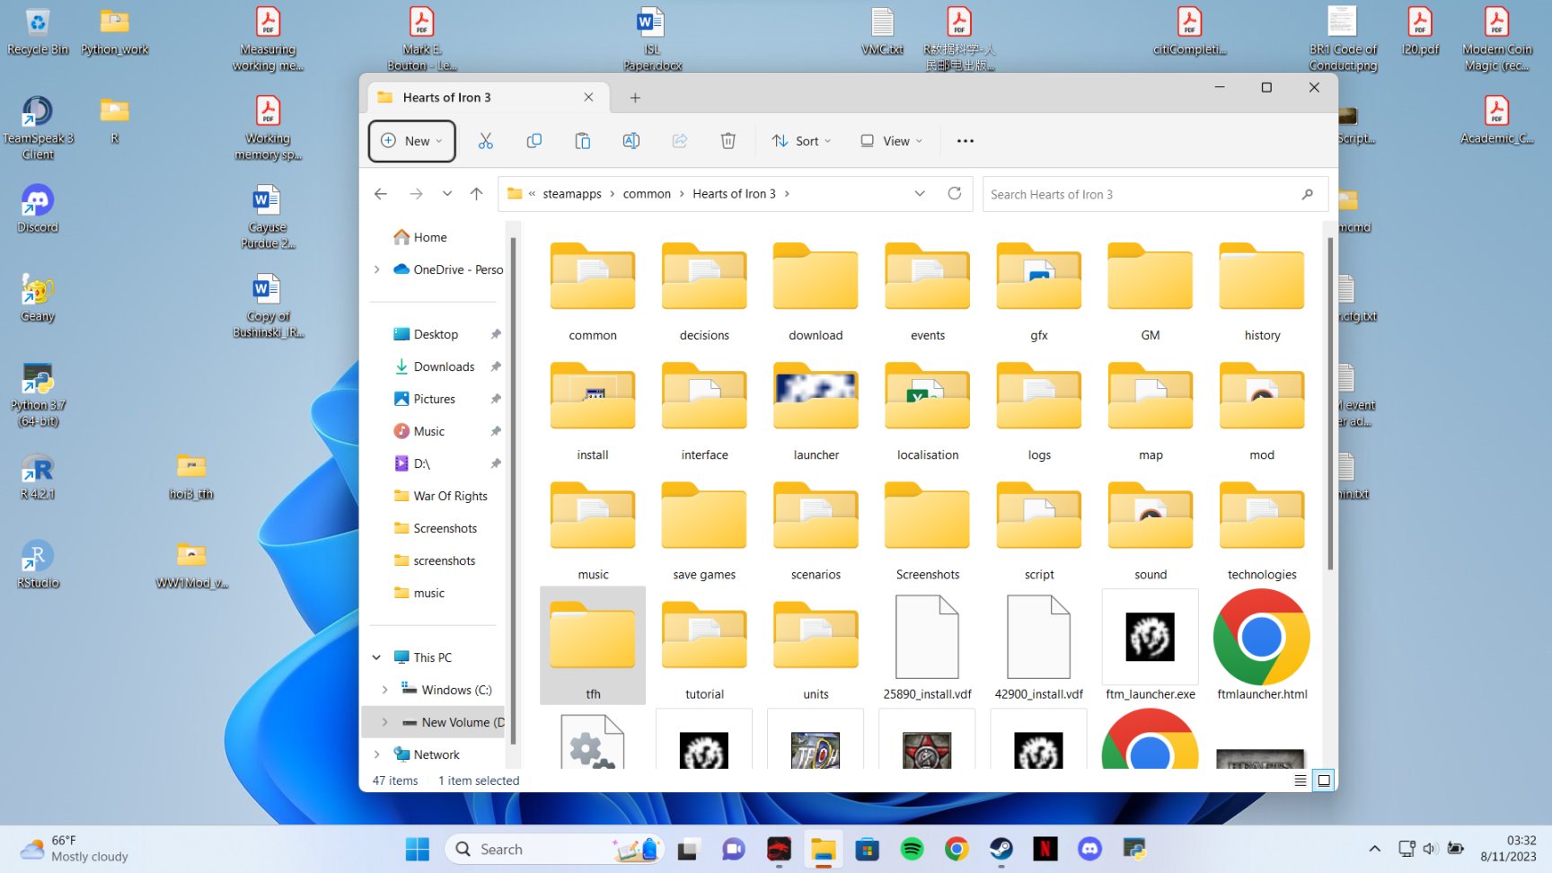Open the New item dropdown
This screenshot has height=873, width=1552.
coord(412,141)
